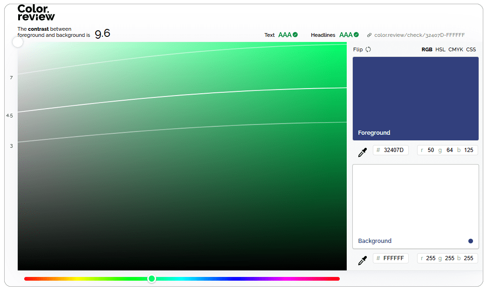This screenshot has height=290, width=487.
Task: Click the link icon beside share URL
Action: click(x=369, y=35)
